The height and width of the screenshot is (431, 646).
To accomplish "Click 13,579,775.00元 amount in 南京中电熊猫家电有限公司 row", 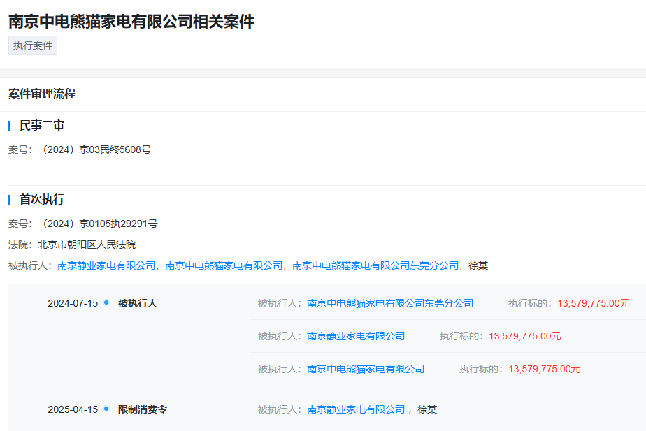I will point(544,370).
